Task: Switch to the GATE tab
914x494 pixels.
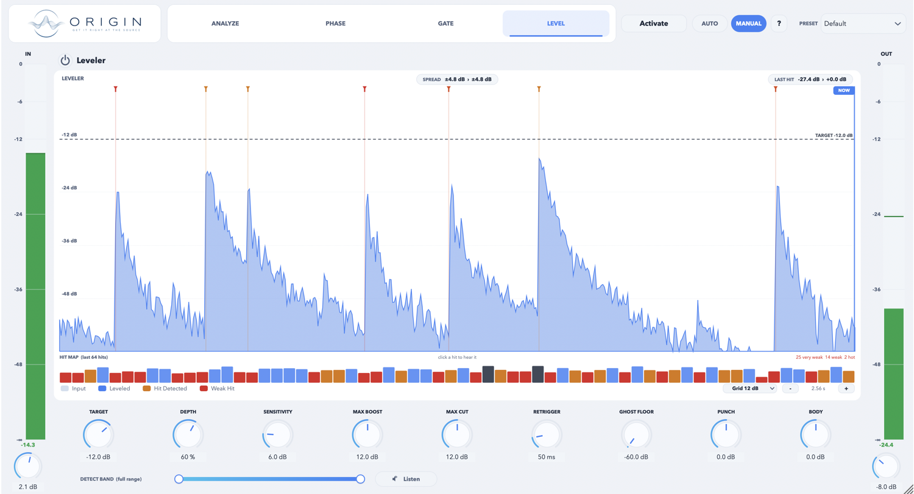Action: (x=445, y=24)
